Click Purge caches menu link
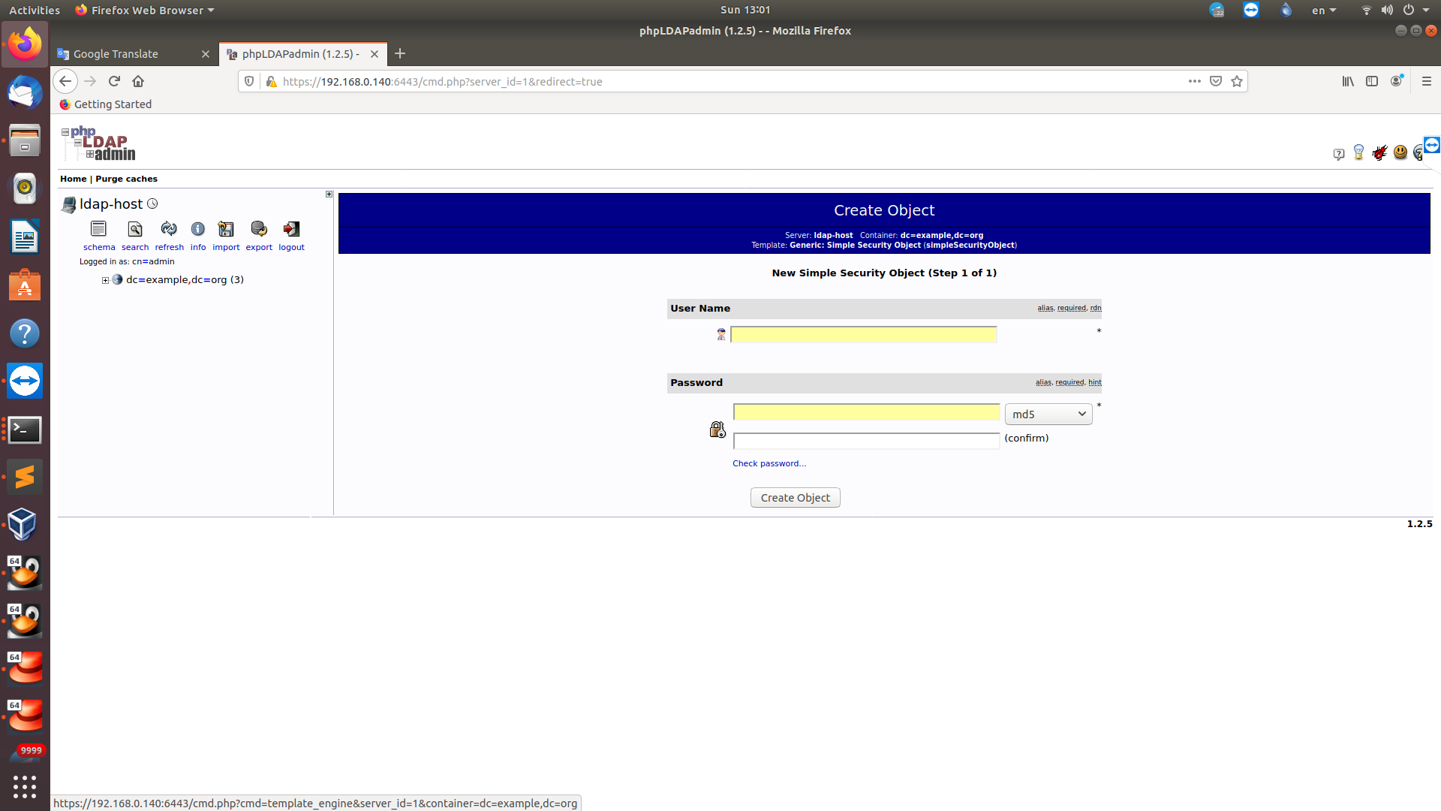1441x811 pixels. coord(126,179)
